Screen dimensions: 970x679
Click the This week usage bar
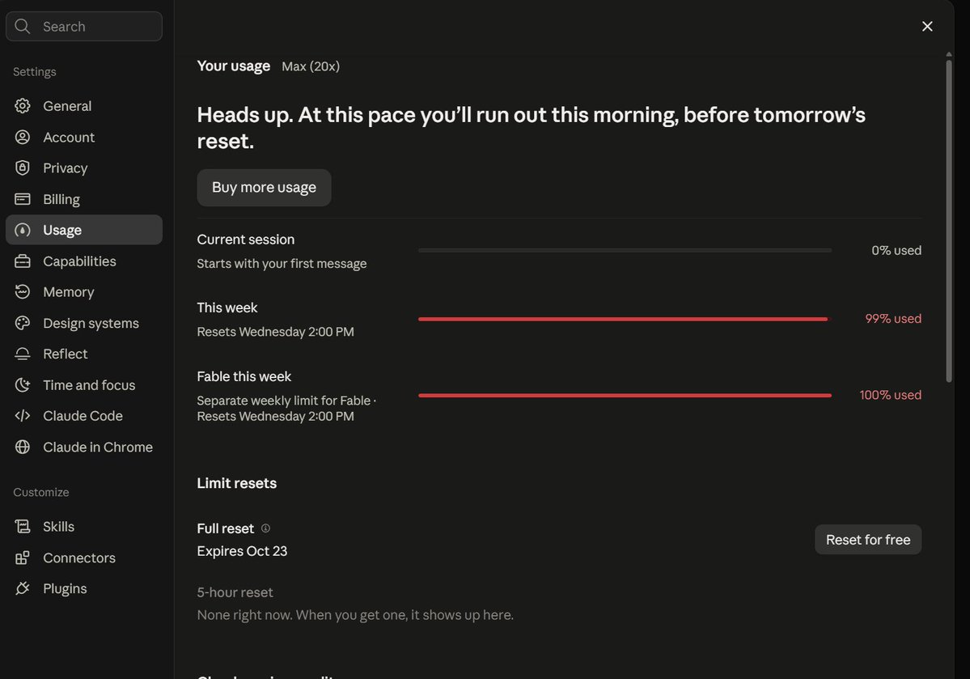[x=625, y=319]
